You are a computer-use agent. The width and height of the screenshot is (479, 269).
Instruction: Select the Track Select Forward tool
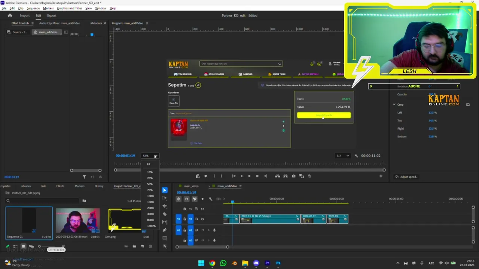pos(165,198)
